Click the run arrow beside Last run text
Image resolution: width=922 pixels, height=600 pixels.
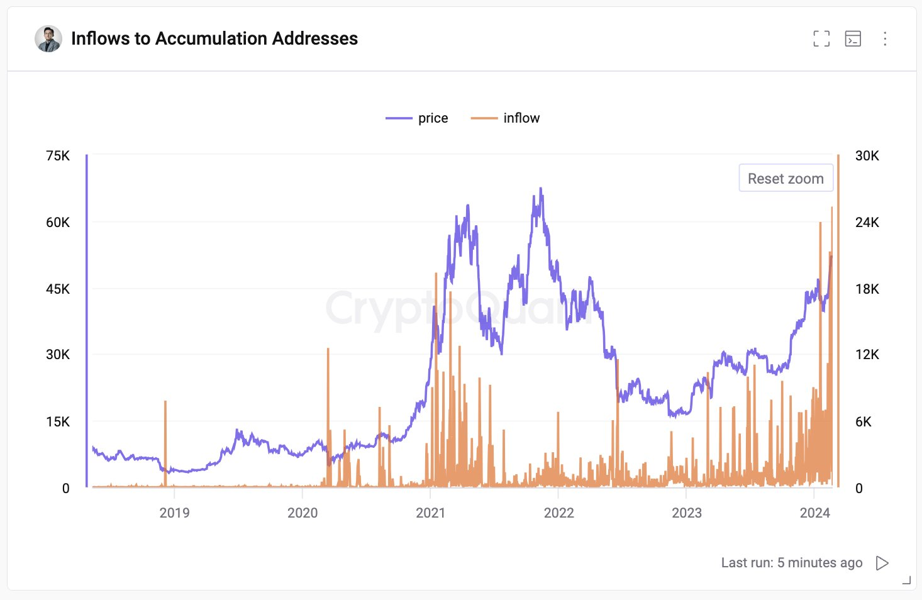(882, 563)
